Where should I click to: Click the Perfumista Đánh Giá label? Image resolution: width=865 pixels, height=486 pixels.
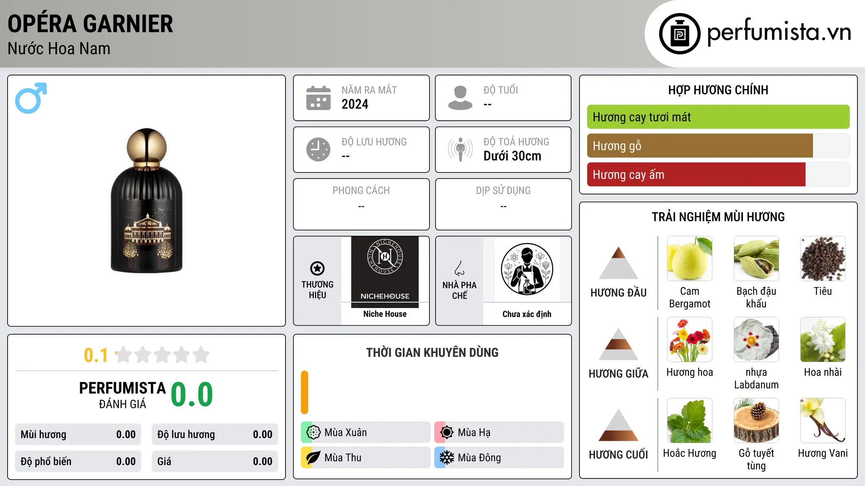[x=122, y=395]
